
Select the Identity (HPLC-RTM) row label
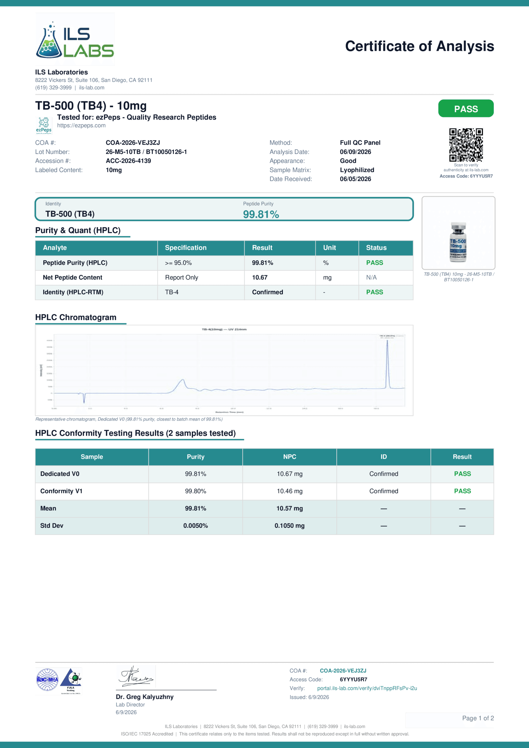pyautogui.click(x=73, y=292)
